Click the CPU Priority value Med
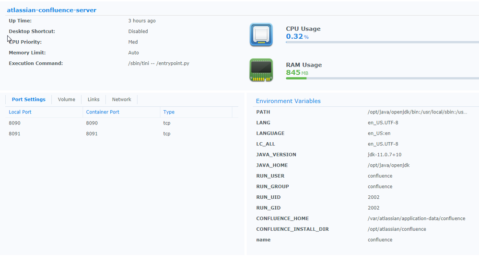Image resolution: width=479 pixels, height=260 pixels. pos(133,42)
